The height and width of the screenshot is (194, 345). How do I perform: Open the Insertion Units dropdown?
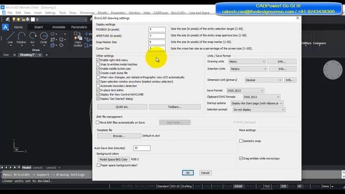point(249,69)
